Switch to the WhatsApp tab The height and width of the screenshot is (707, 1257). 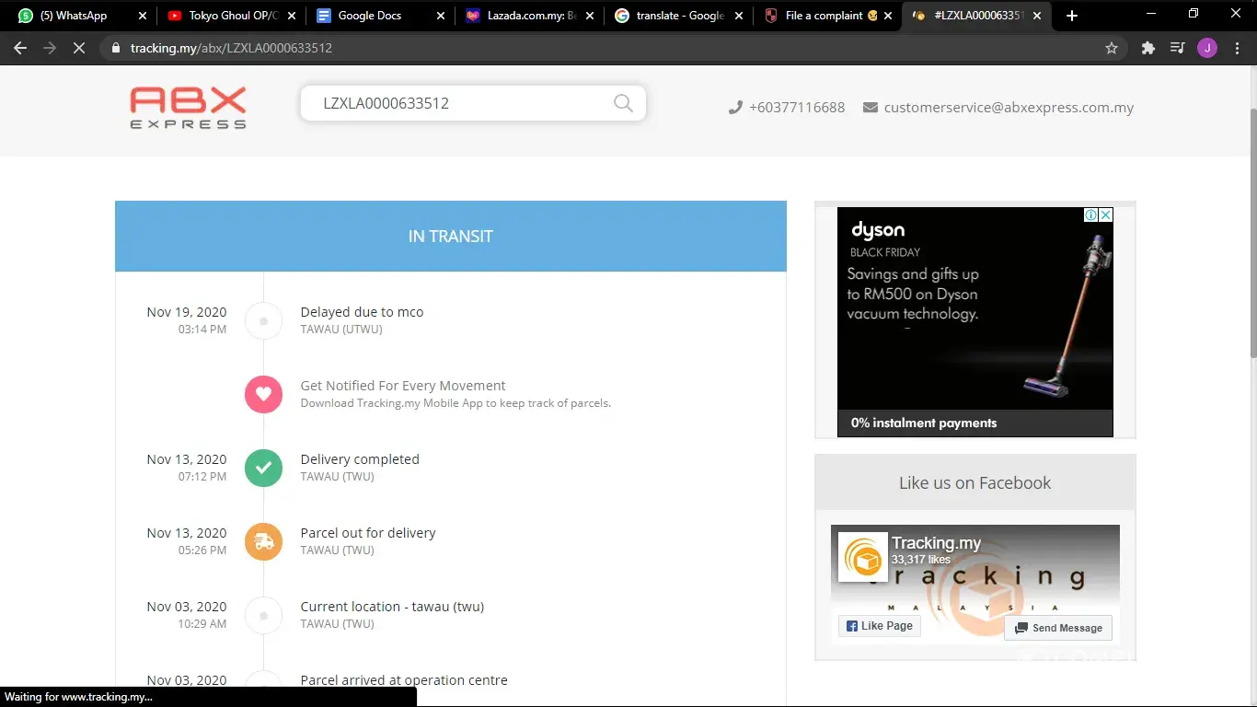[74, 16]
